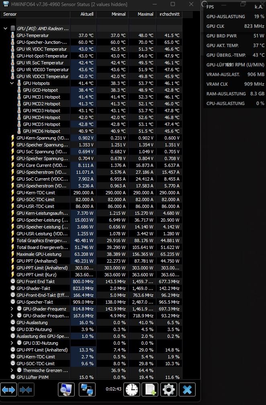Screen dimensions: 266x405
Task: Select the GPU MCD6 Hotspot row
Action: [x=91, y=131]
